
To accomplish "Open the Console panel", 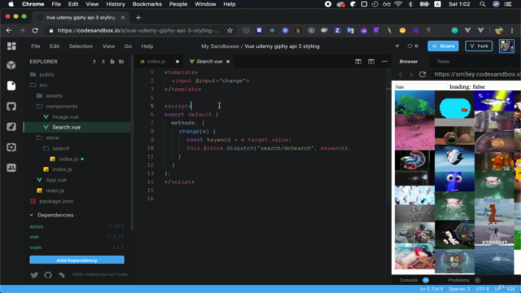I will click(x=409, y=280).
